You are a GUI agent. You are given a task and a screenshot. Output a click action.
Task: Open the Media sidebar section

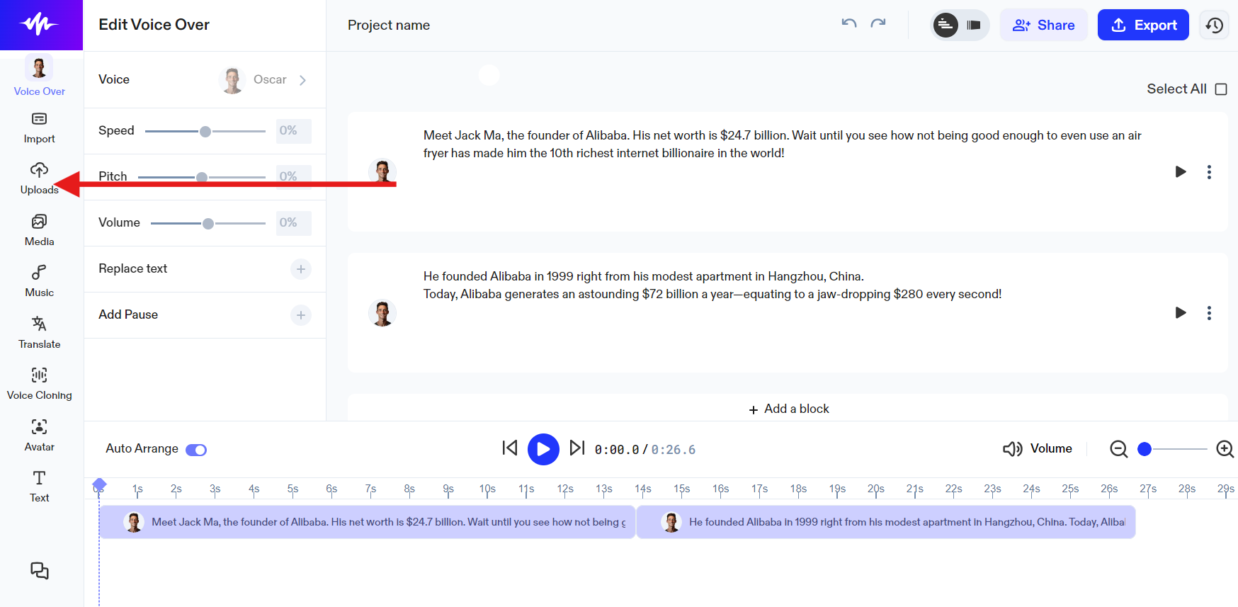click(40, 231)
